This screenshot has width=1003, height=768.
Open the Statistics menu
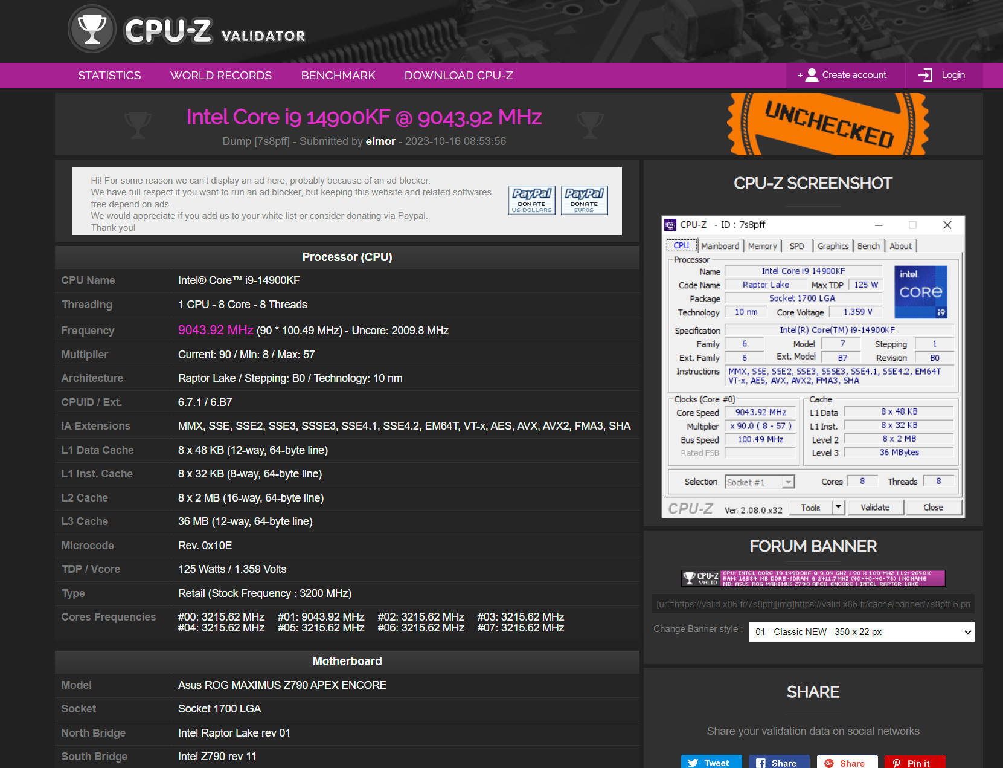(x=109, y=76)
